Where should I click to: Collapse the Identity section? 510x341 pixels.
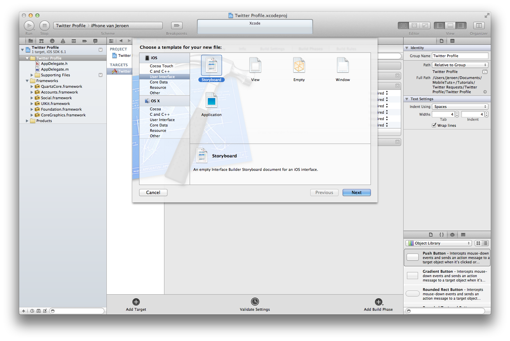click(x=407, y=48)
